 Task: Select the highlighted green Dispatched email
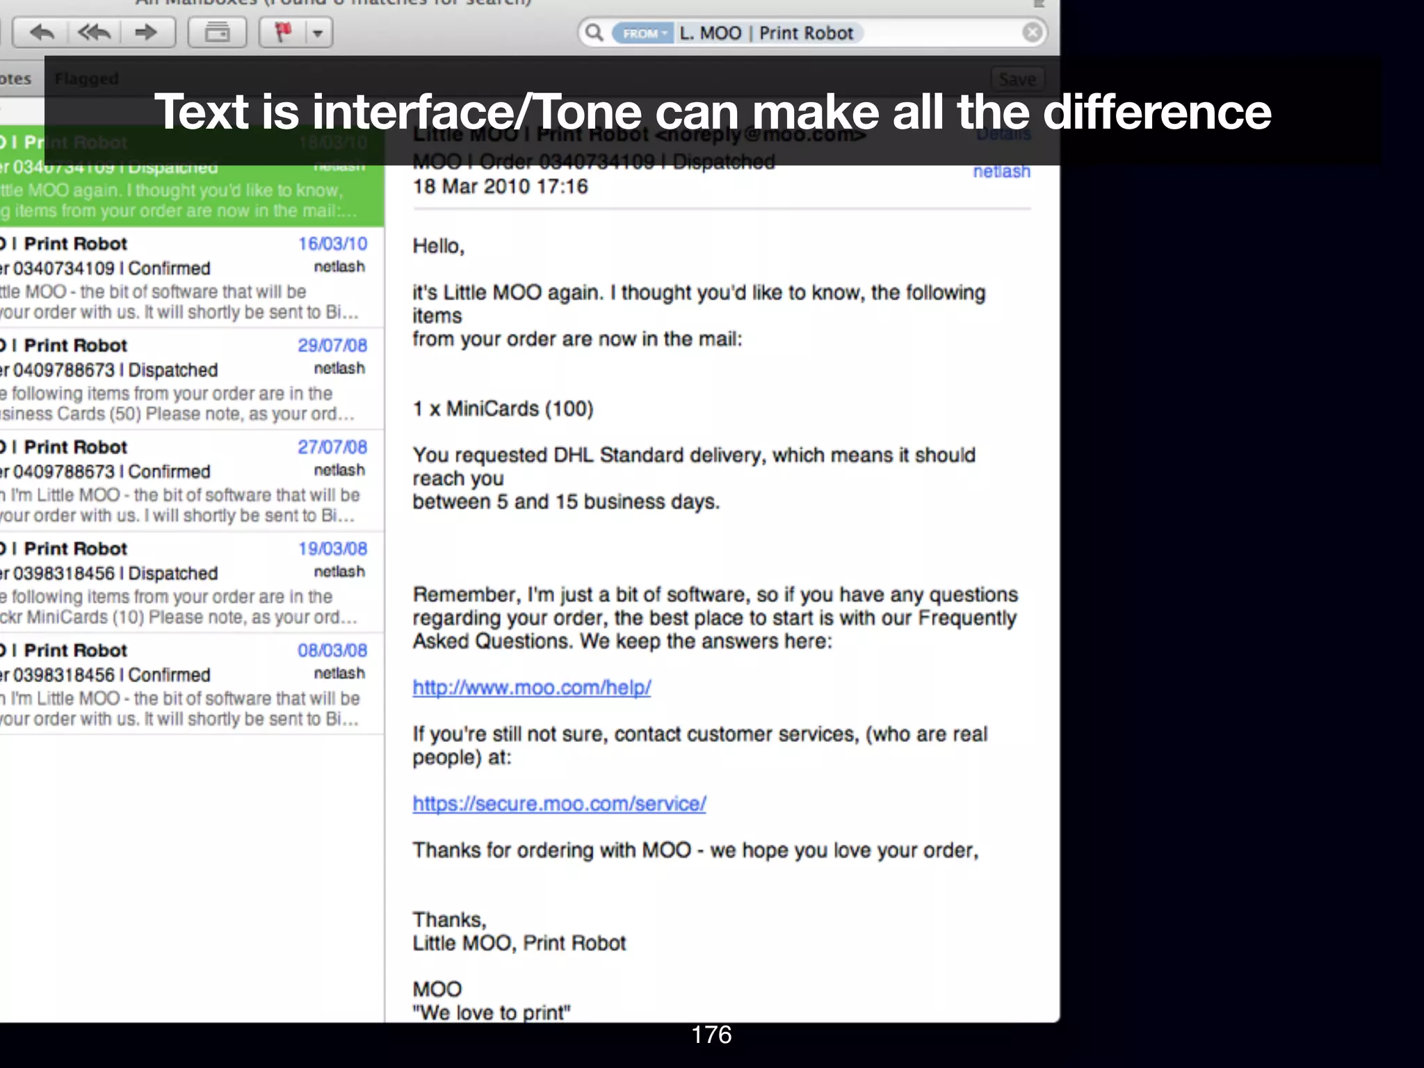[192, 177]
